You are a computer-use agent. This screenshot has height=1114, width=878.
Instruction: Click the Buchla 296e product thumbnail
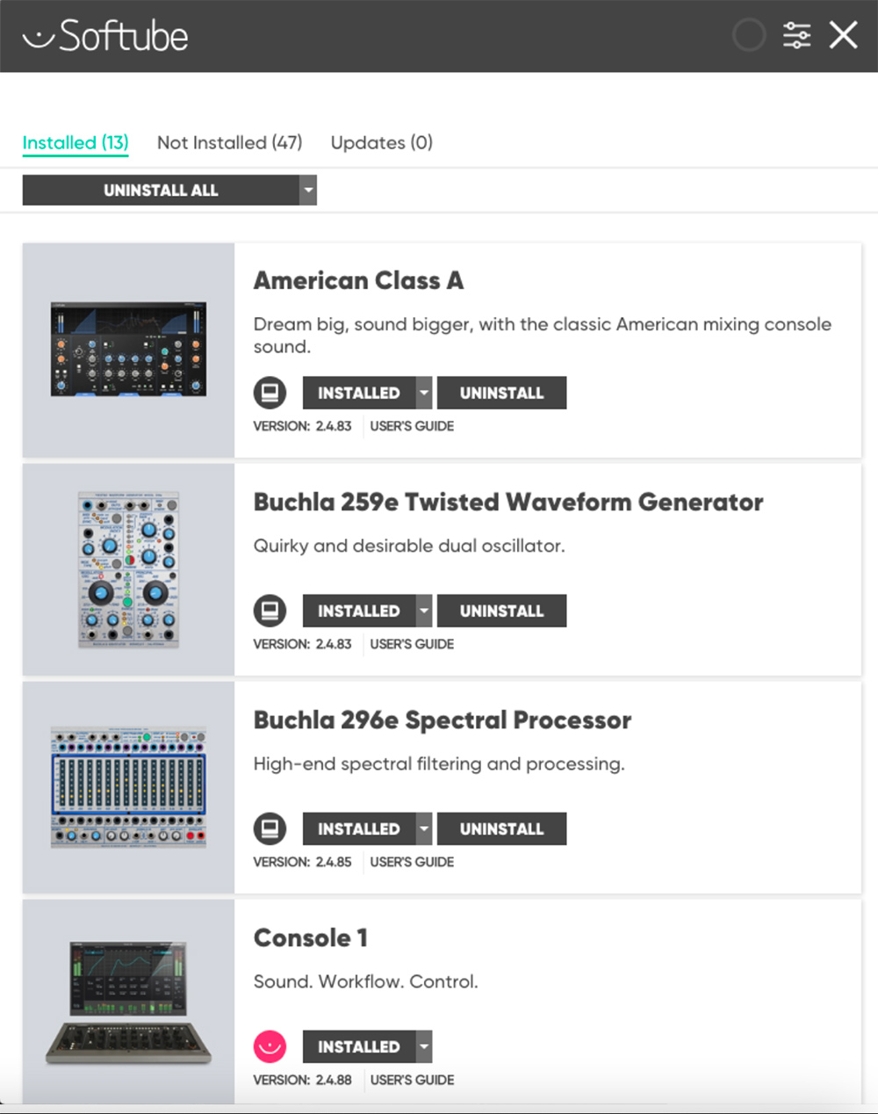pyautogui.click(x=128, y=787)
